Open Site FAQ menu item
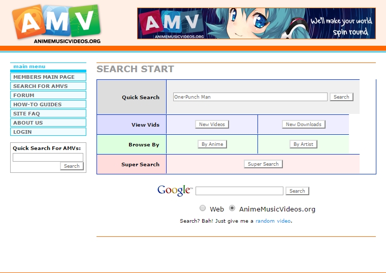This screenshot has height=273, width=386. coord(48,113)
